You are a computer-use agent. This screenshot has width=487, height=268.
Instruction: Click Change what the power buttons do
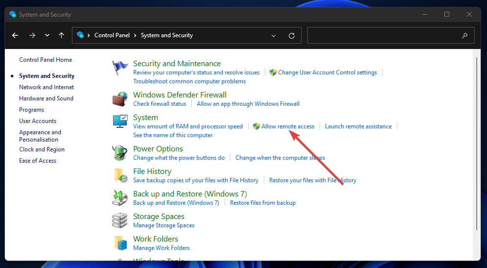[x=179, y=158]
